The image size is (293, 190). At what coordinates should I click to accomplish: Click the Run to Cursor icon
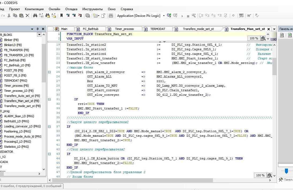pyautogui.click(x=220, y=16)
